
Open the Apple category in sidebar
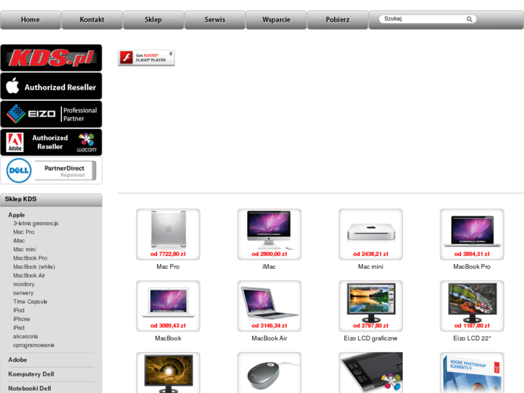pos(17,215)
